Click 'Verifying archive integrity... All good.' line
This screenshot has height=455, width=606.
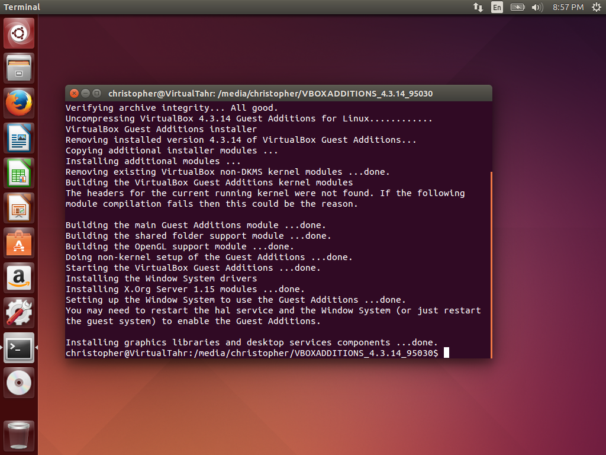[172, 108]
